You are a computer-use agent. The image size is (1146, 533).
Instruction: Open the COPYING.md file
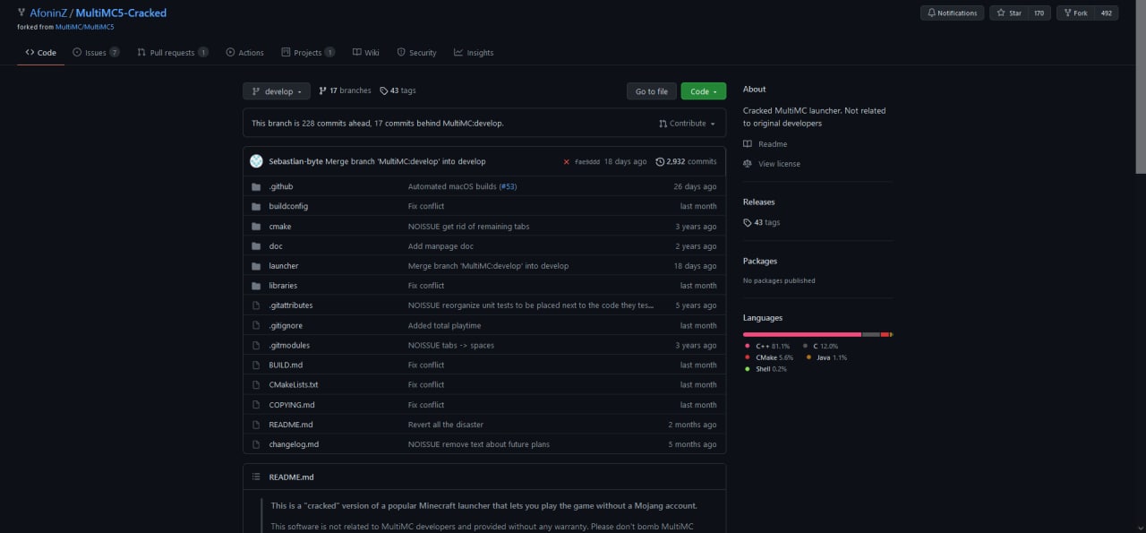(x=292, y=405)
